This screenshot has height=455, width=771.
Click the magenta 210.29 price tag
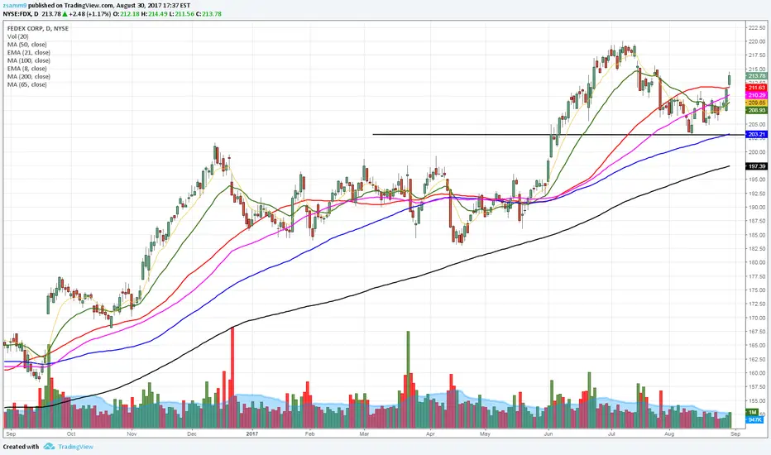756,95
